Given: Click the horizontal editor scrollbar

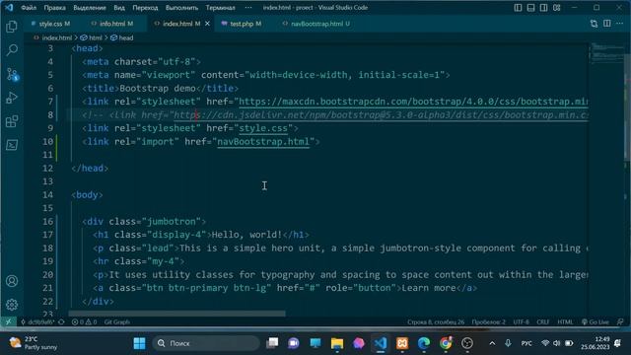Looking at the screenshot, I should (x=177, y=314).
